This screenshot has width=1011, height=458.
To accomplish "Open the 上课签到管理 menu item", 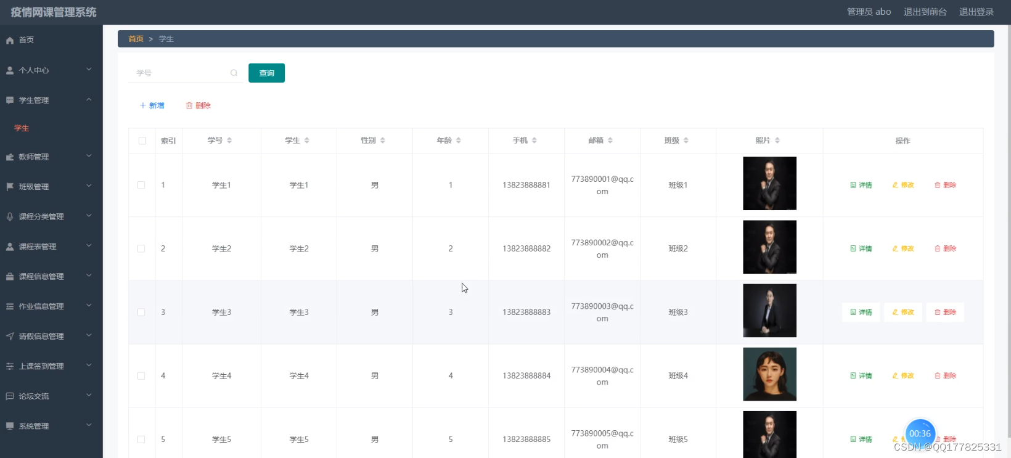I will (x=51, y=366).
